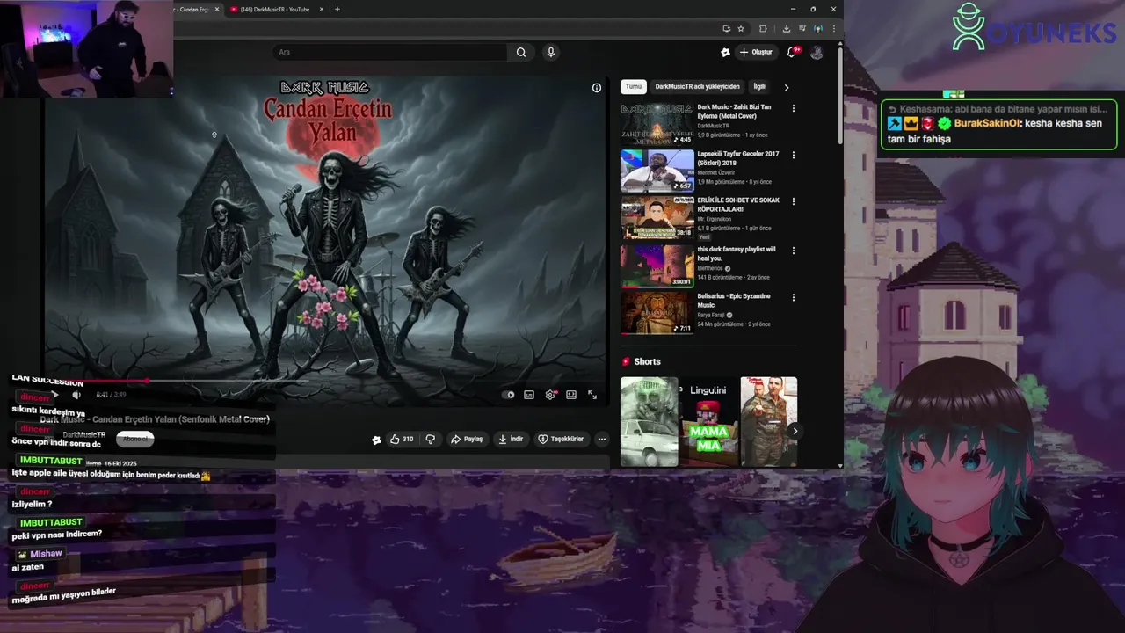Mute the video with speaker icon
1125x633 pixels.
(x=76, y=395)
